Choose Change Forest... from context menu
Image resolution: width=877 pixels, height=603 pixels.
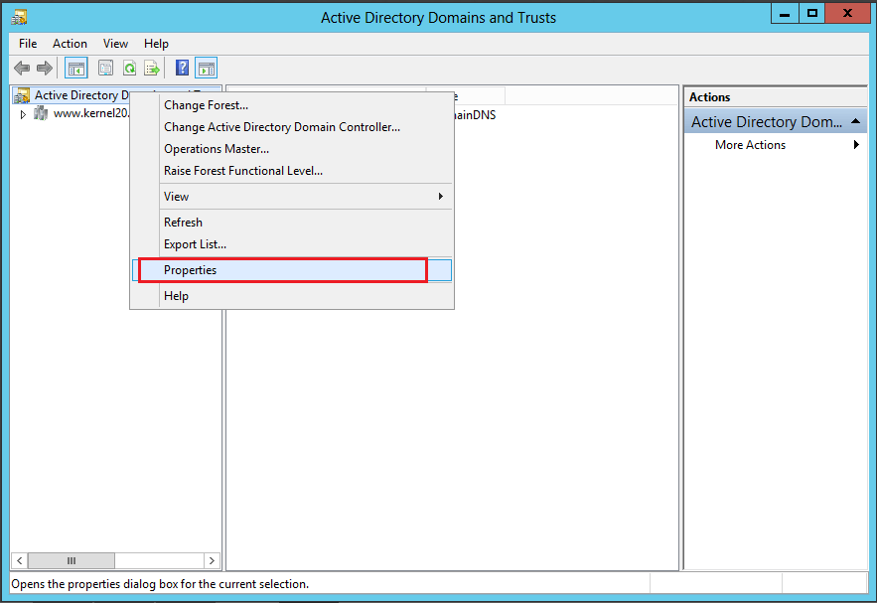tap(291, 105)
